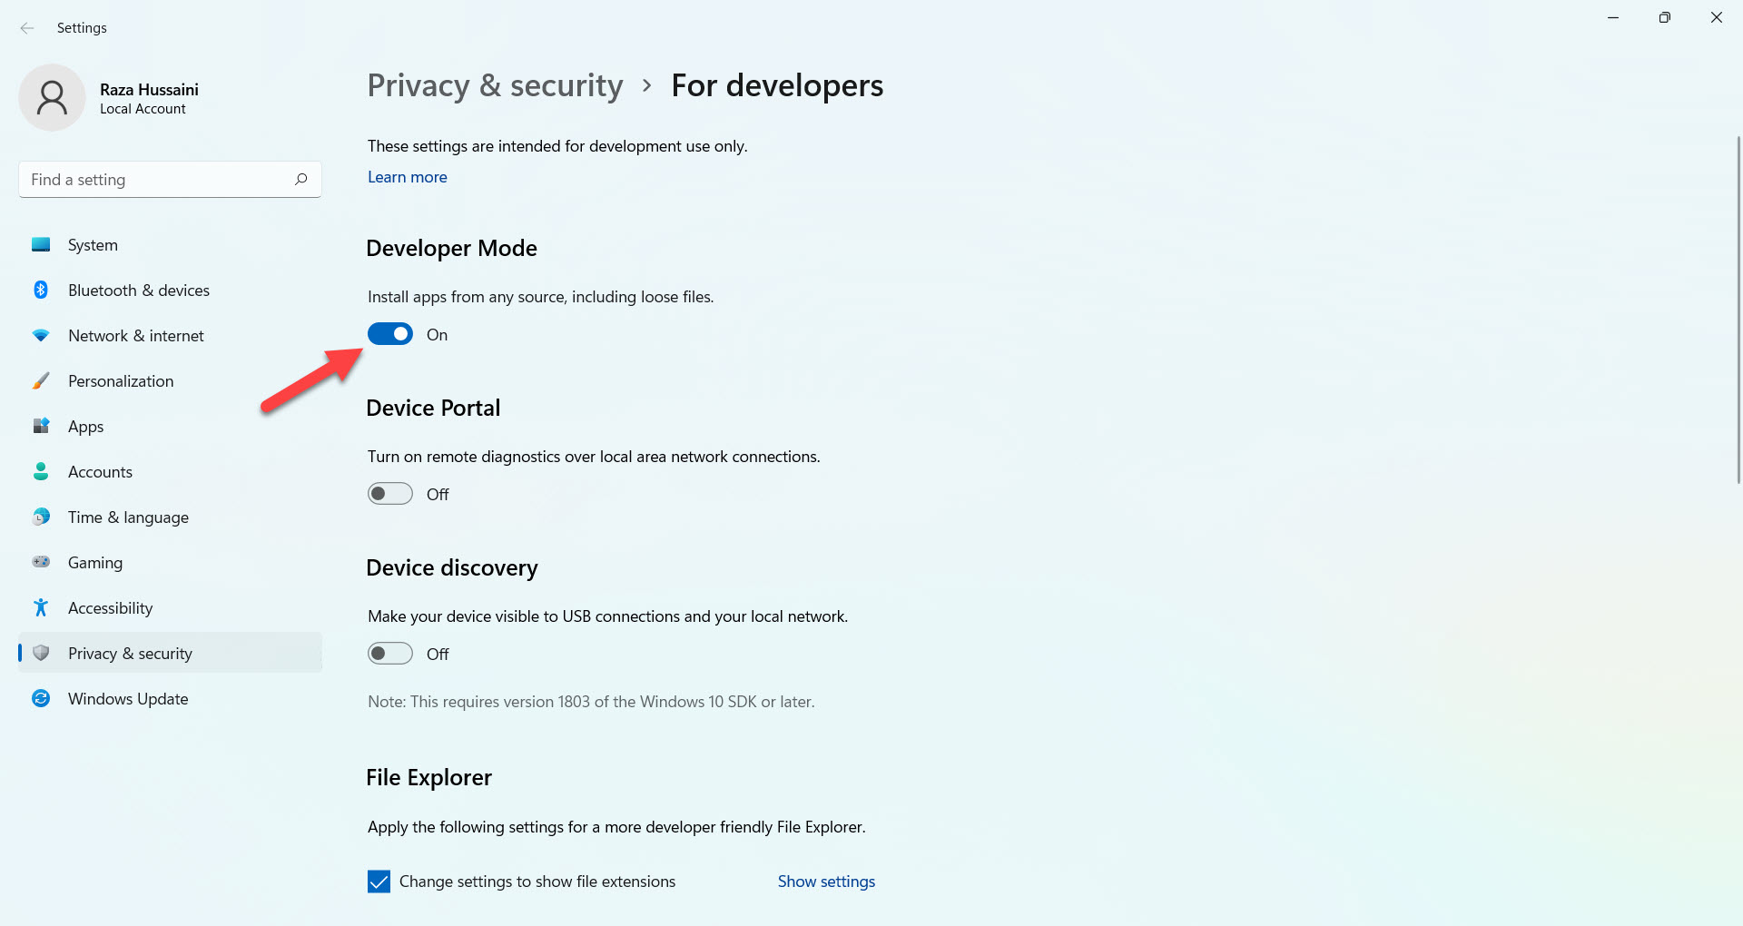The height and width of the screenshot is (926, 1743).
Task: Click the Find a setting search box
Action: coord(159,180)
